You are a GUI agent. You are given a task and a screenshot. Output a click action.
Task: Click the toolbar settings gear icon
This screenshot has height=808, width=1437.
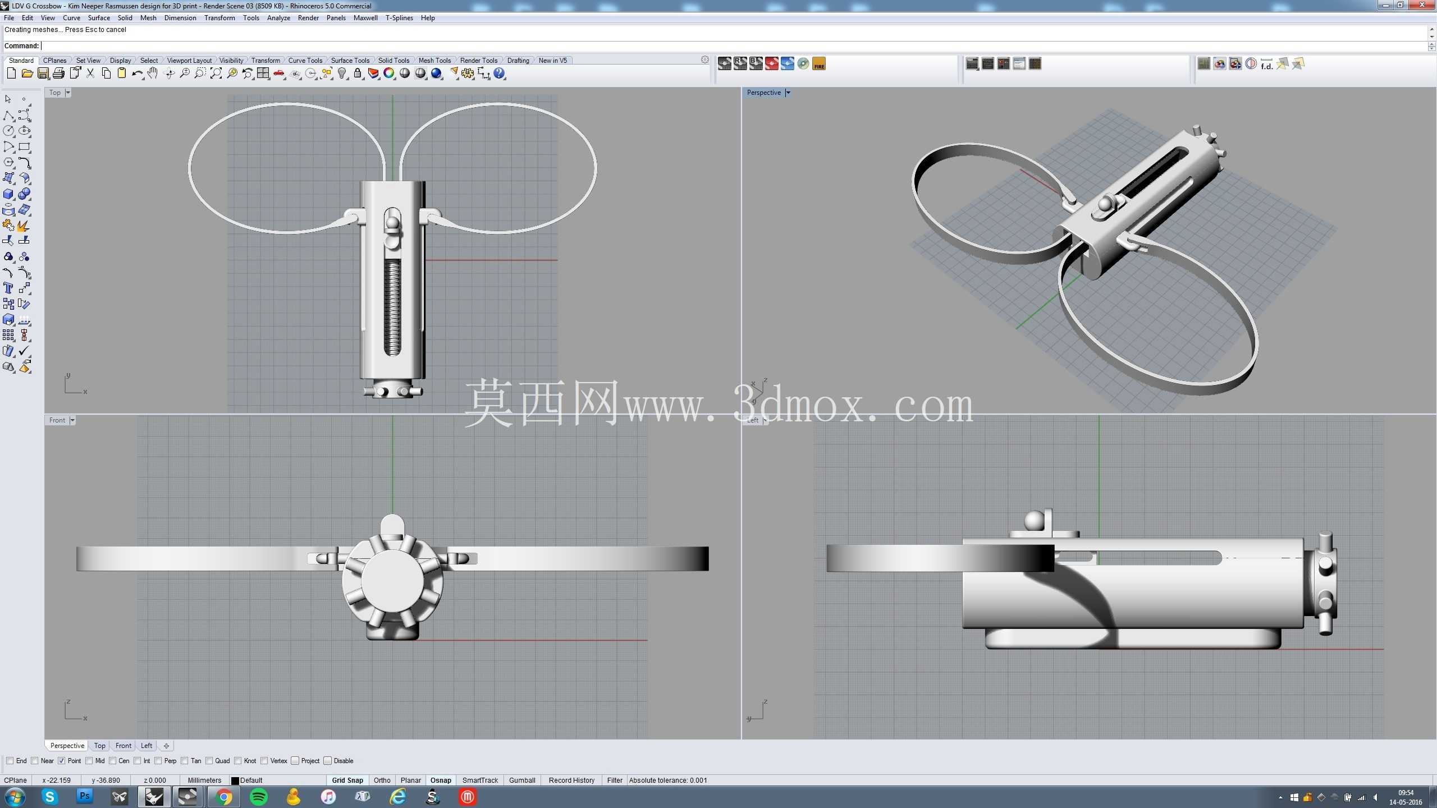click(x=705, y=60)
